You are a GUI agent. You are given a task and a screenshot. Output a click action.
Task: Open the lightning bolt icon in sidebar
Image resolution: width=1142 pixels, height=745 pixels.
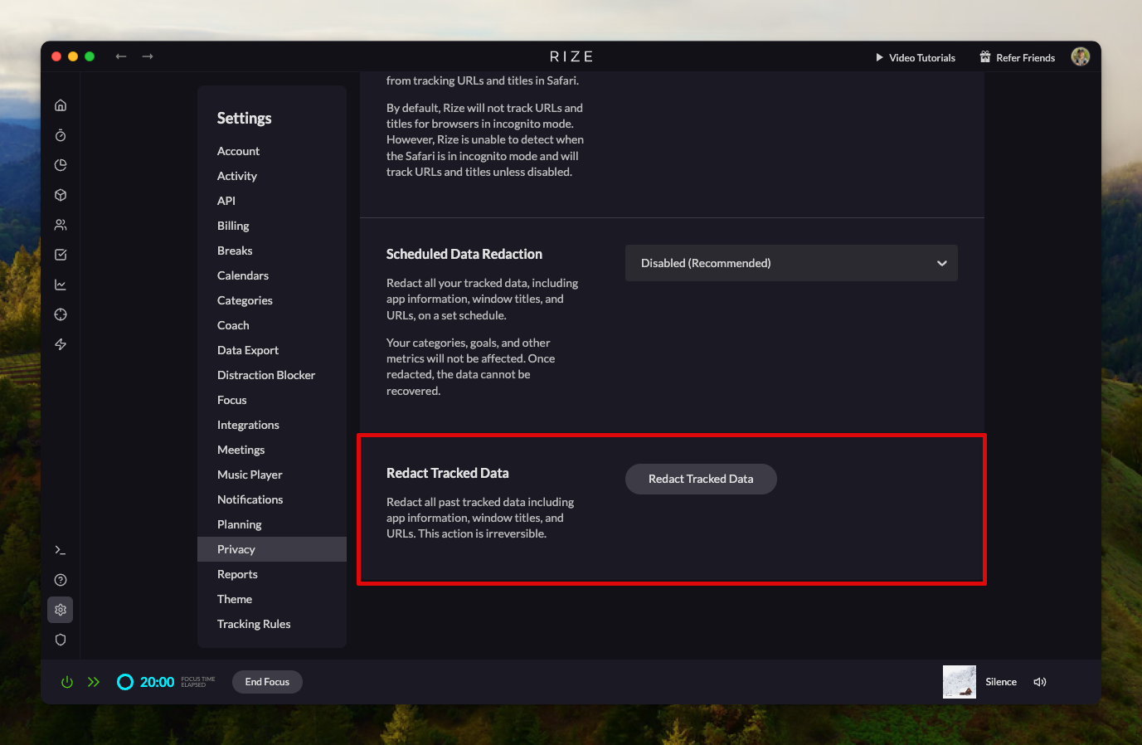(x=61, y=344)
